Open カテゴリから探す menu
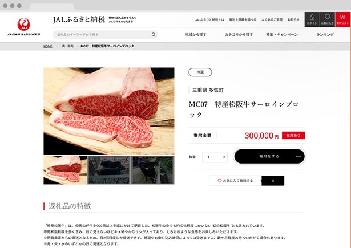 pos(239,35)
